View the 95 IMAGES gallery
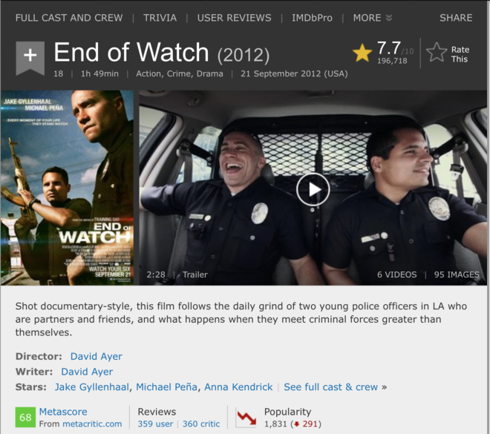This screenshot has width=490, height=434. point(457,274)
